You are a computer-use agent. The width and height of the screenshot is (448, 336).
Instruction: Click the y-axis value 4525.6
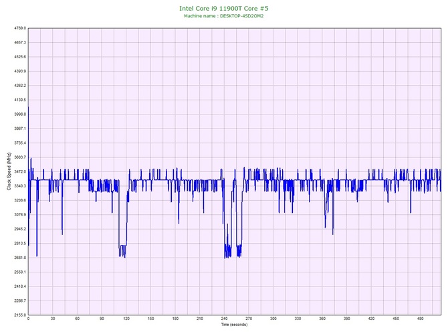click(x=20, y=57)
